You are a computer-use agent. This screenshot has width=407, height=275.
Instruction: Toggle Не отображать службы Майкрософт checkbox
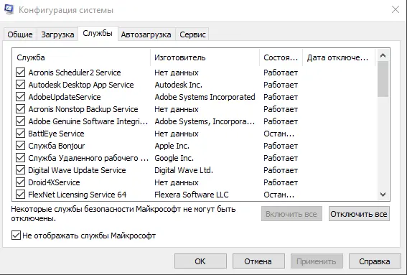point(16,236)
